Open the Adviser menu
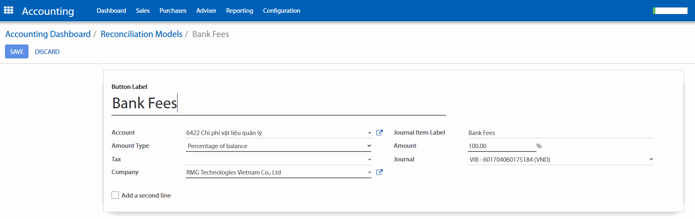This screenshot has height=219, width=695. click(x=206, y=11)
